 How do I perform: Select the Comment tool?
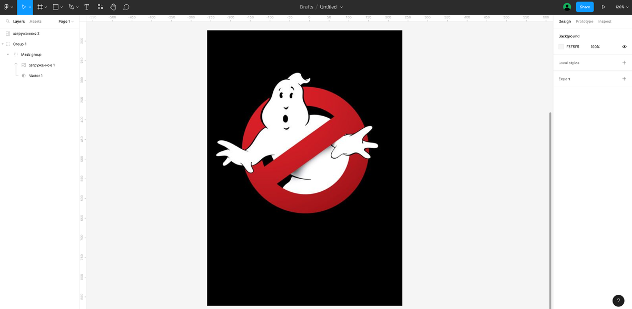pos(126,7)
